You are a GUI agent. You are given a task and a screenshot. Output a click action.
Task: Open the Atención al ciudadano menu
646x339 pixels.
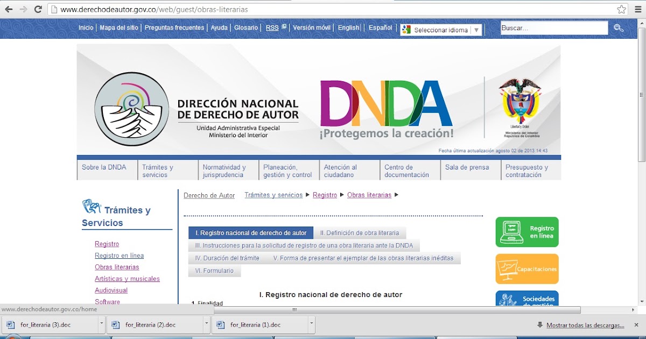click(349, 170)
